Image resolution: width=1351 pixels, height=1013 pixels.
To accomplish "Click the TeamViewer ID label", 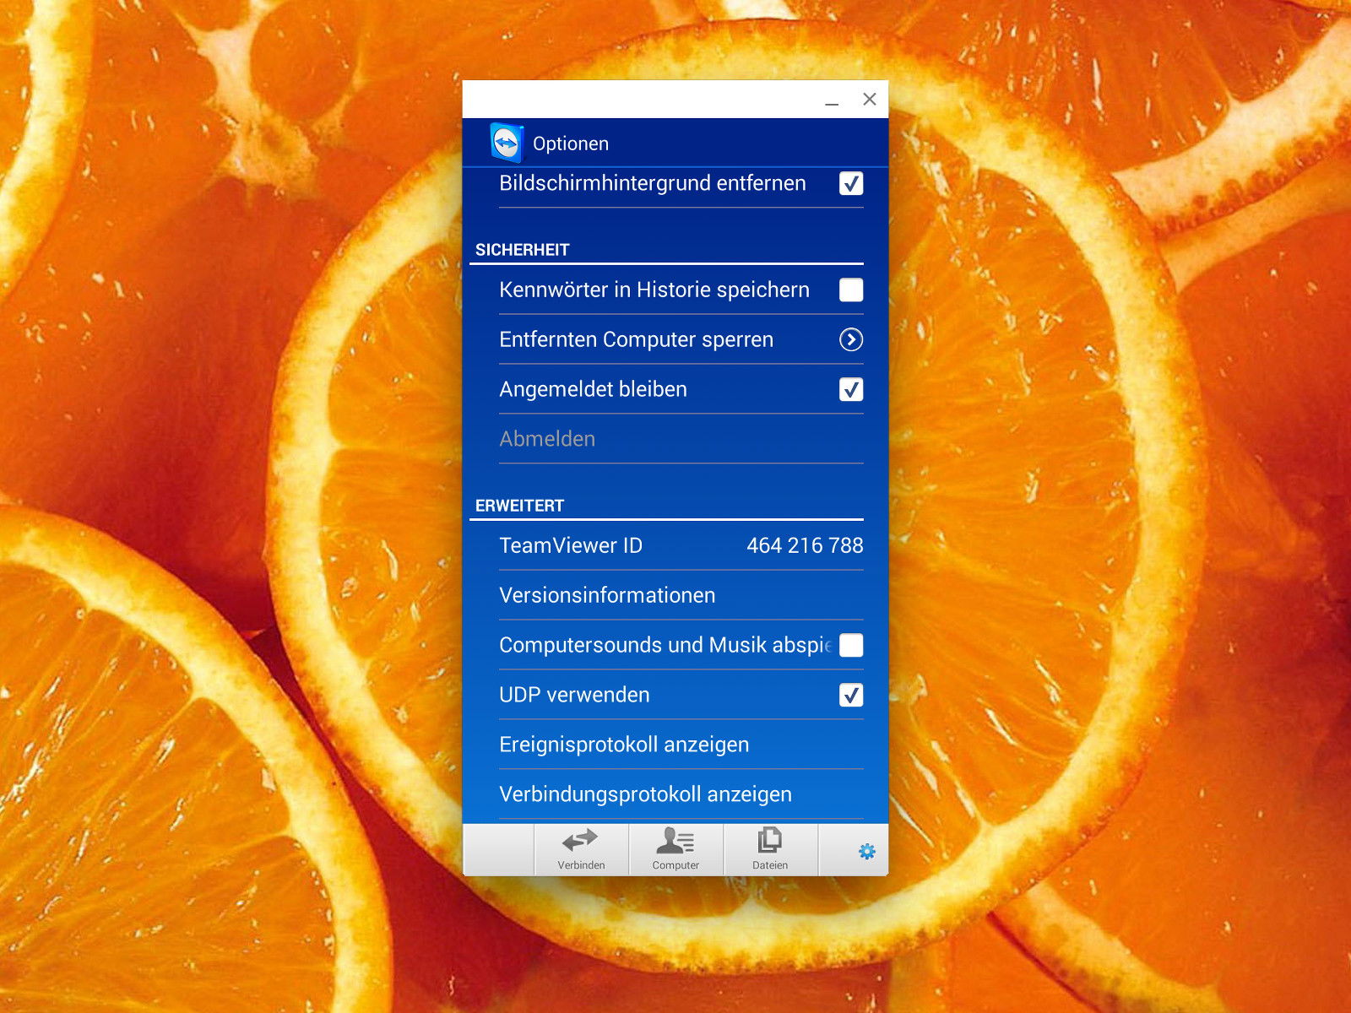I will pyautogui.click(x=571, y=545).
